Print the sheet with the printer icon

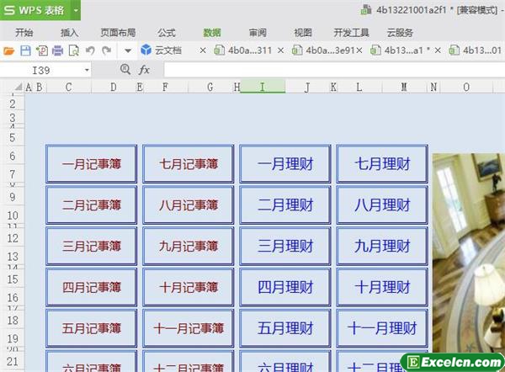[x=57, y=50]
